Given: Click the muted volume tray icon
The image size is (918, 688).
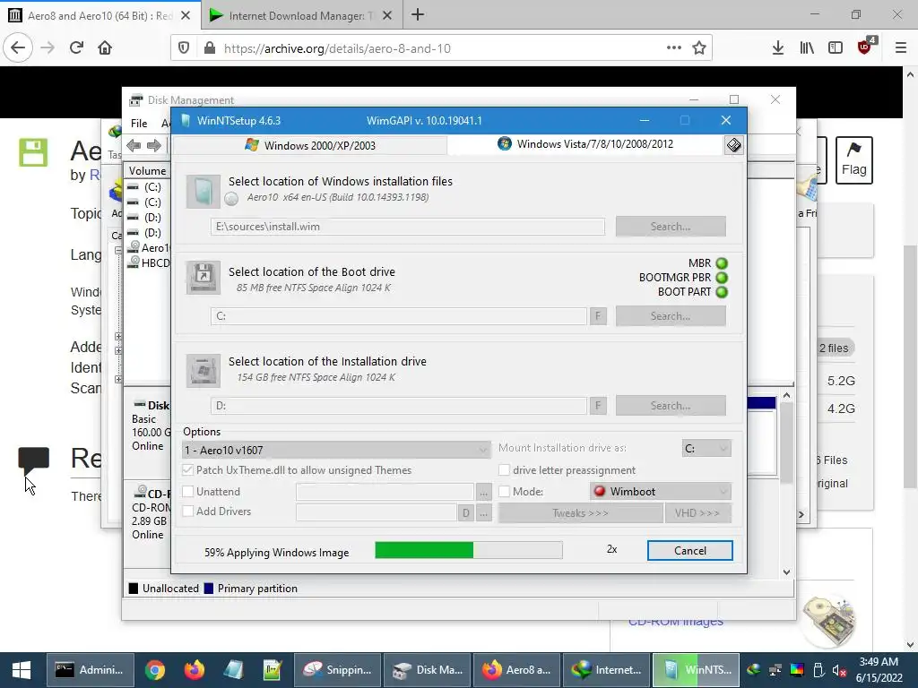Looking at the screenshot, I should [839, 670].
